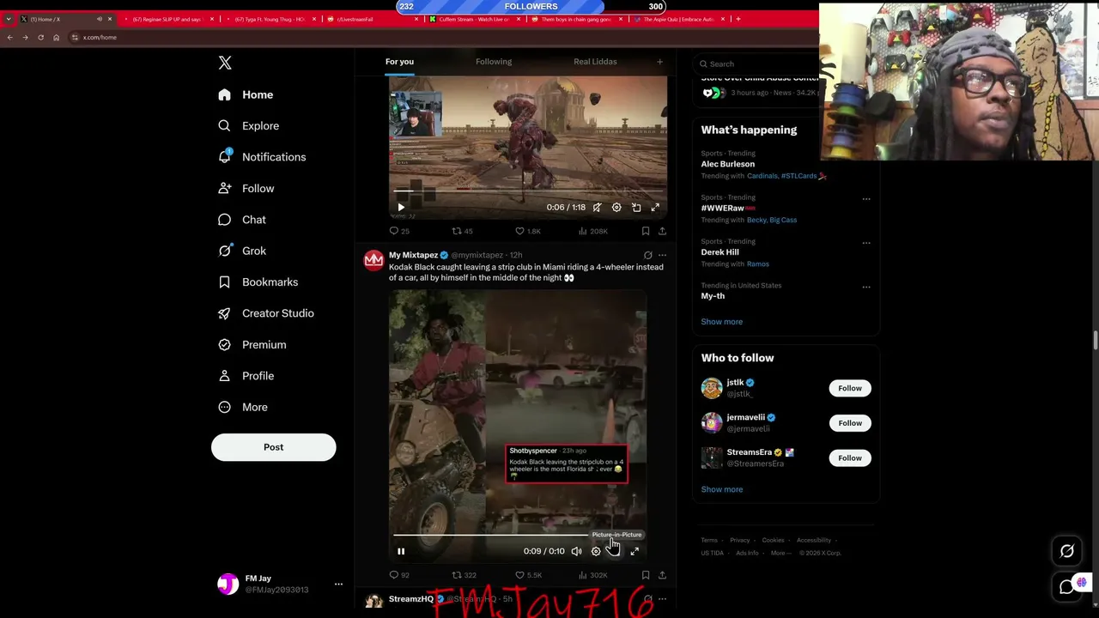Ask Grok about the My Mixtapez post
Screen dimensions: 1099x618
(648, 255)
